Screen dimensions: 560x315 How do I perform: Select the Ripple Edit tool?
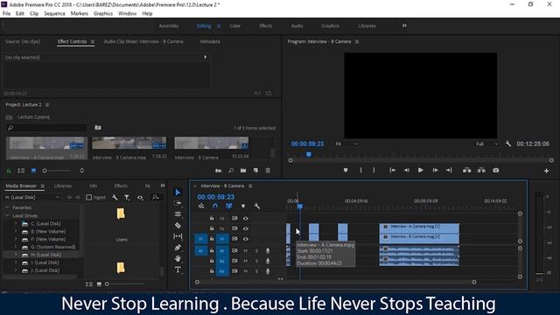(178, 214)
